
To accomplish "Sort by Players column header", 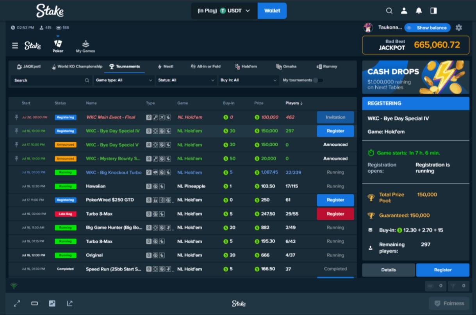I will pos(294,103).
